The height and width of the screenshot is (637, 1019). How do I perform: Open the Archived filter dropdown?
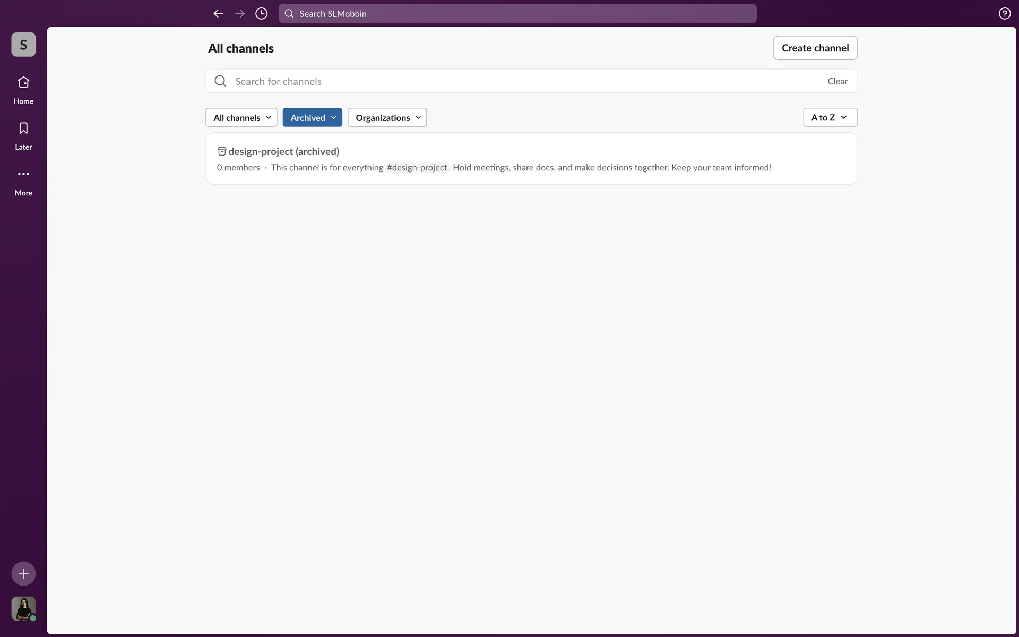312,117
